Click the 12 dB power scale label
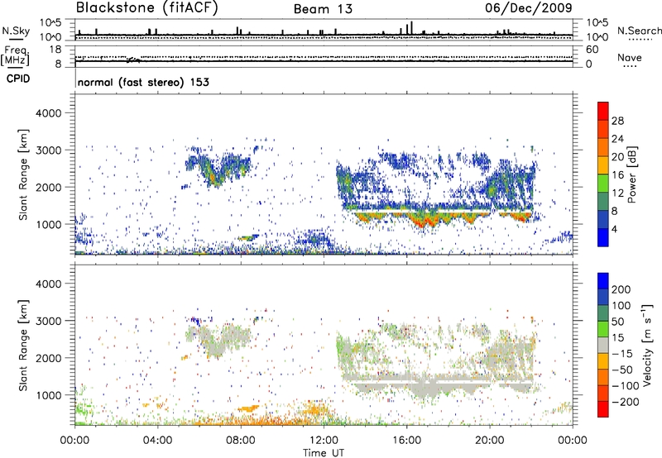 [x=617, y=193]
